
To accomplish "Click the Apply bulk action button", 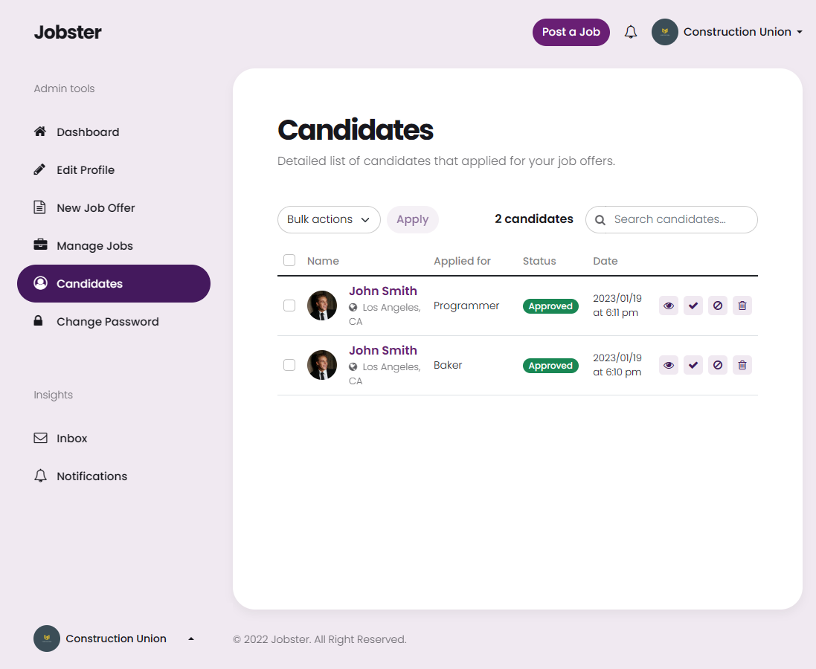I will [413, 219].
